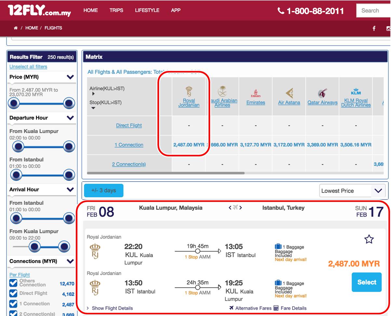This screenshot has height=316, width=391.
Task: Click the 2 Connection(s) row link in Matrix
Action: (129, 164)
